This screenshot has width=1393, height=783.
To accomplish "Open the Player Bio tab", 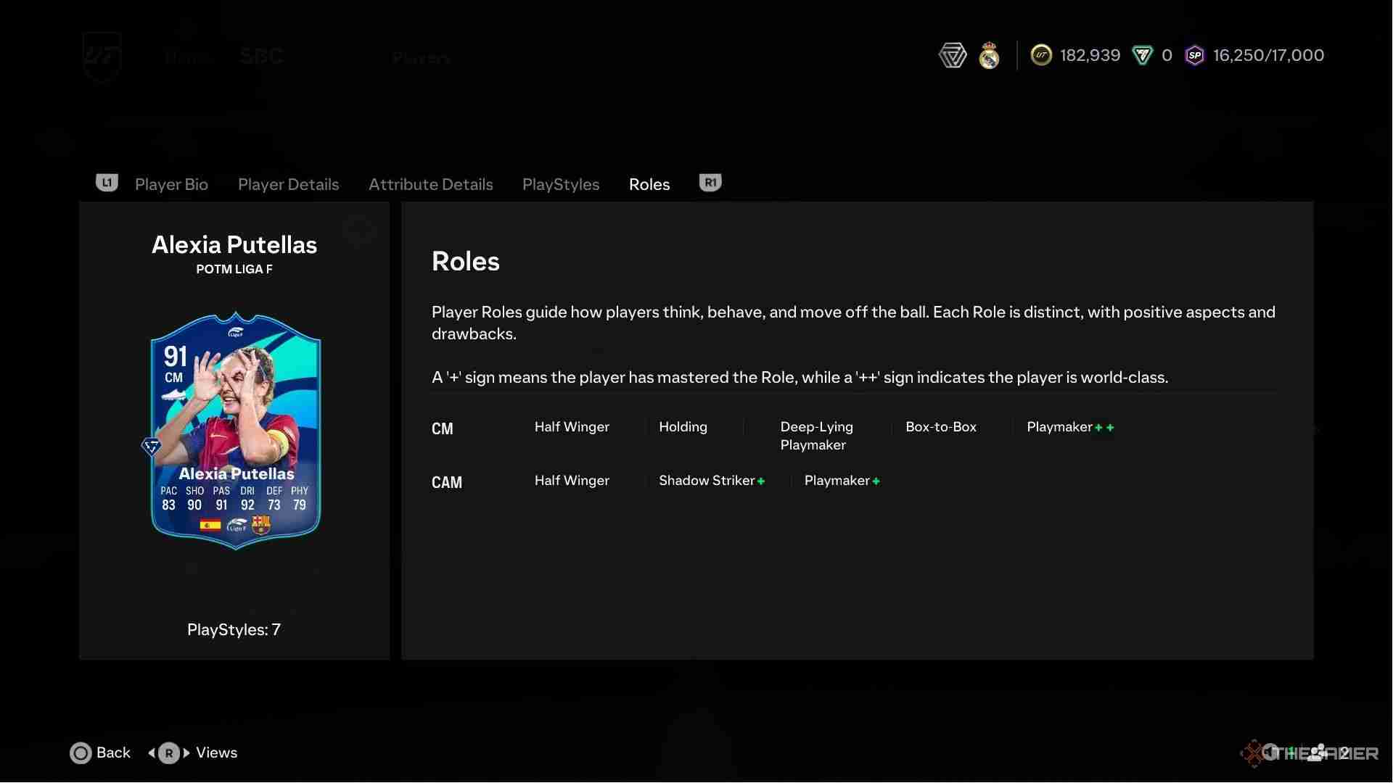I will tap(171, 184).
